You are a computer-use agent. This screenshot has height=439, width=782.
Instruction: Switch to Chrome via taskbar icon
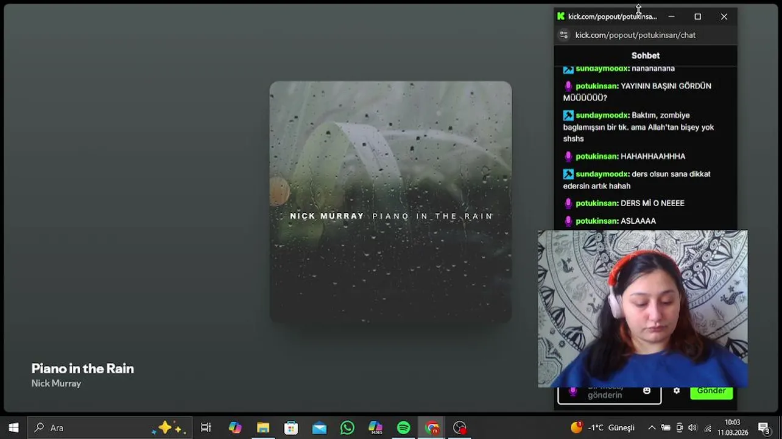click(x=432, y=427)
